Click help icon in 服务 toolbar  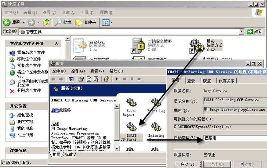point(106,79)
